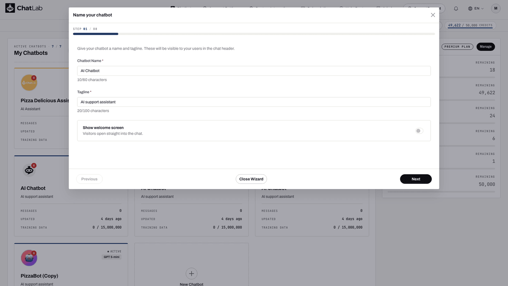Delete badge on AI Chatbot avatar
508x286 pixels.
[34, 165]
